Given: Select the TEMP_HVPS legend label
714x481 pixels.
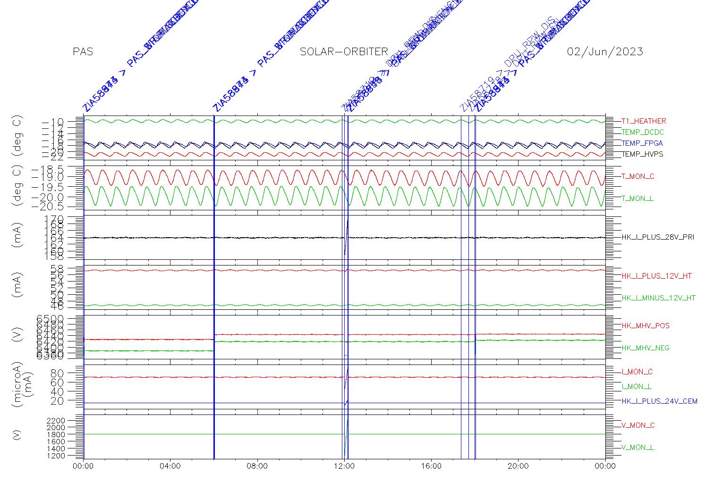Looking at the screenshot, I should 642,154.
